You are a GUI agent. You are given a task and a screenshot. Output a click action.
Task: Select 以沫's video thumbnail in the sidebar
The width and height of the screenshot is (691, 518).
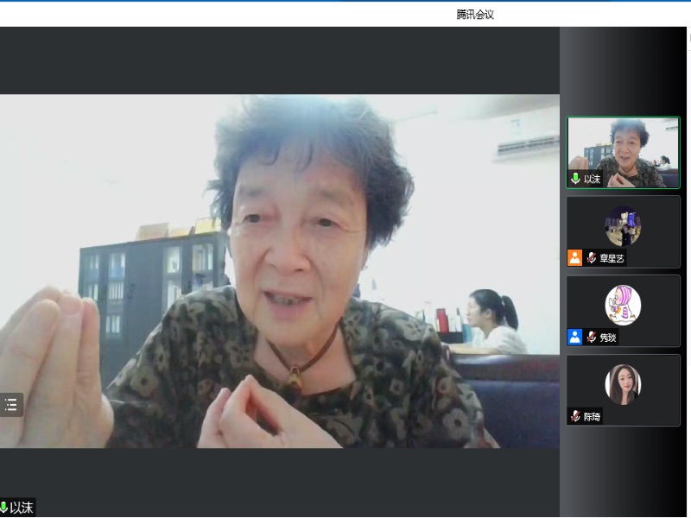[623, 152]
